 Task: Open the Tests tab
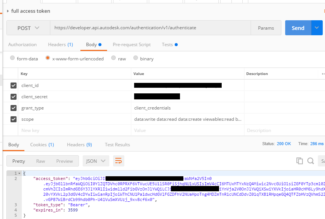tap(170, 45)
